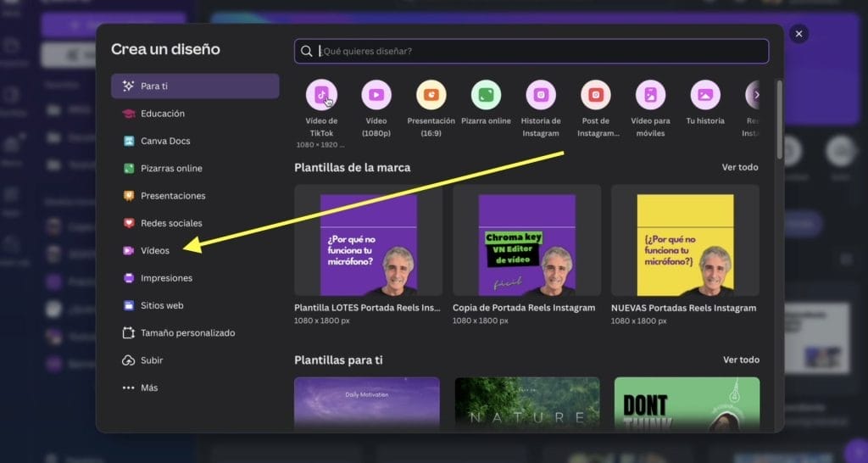Open Presentación (16:9) design type
The height and width of the screenshot is (463, 868).
pyautogui.click(x=431, y=95)
